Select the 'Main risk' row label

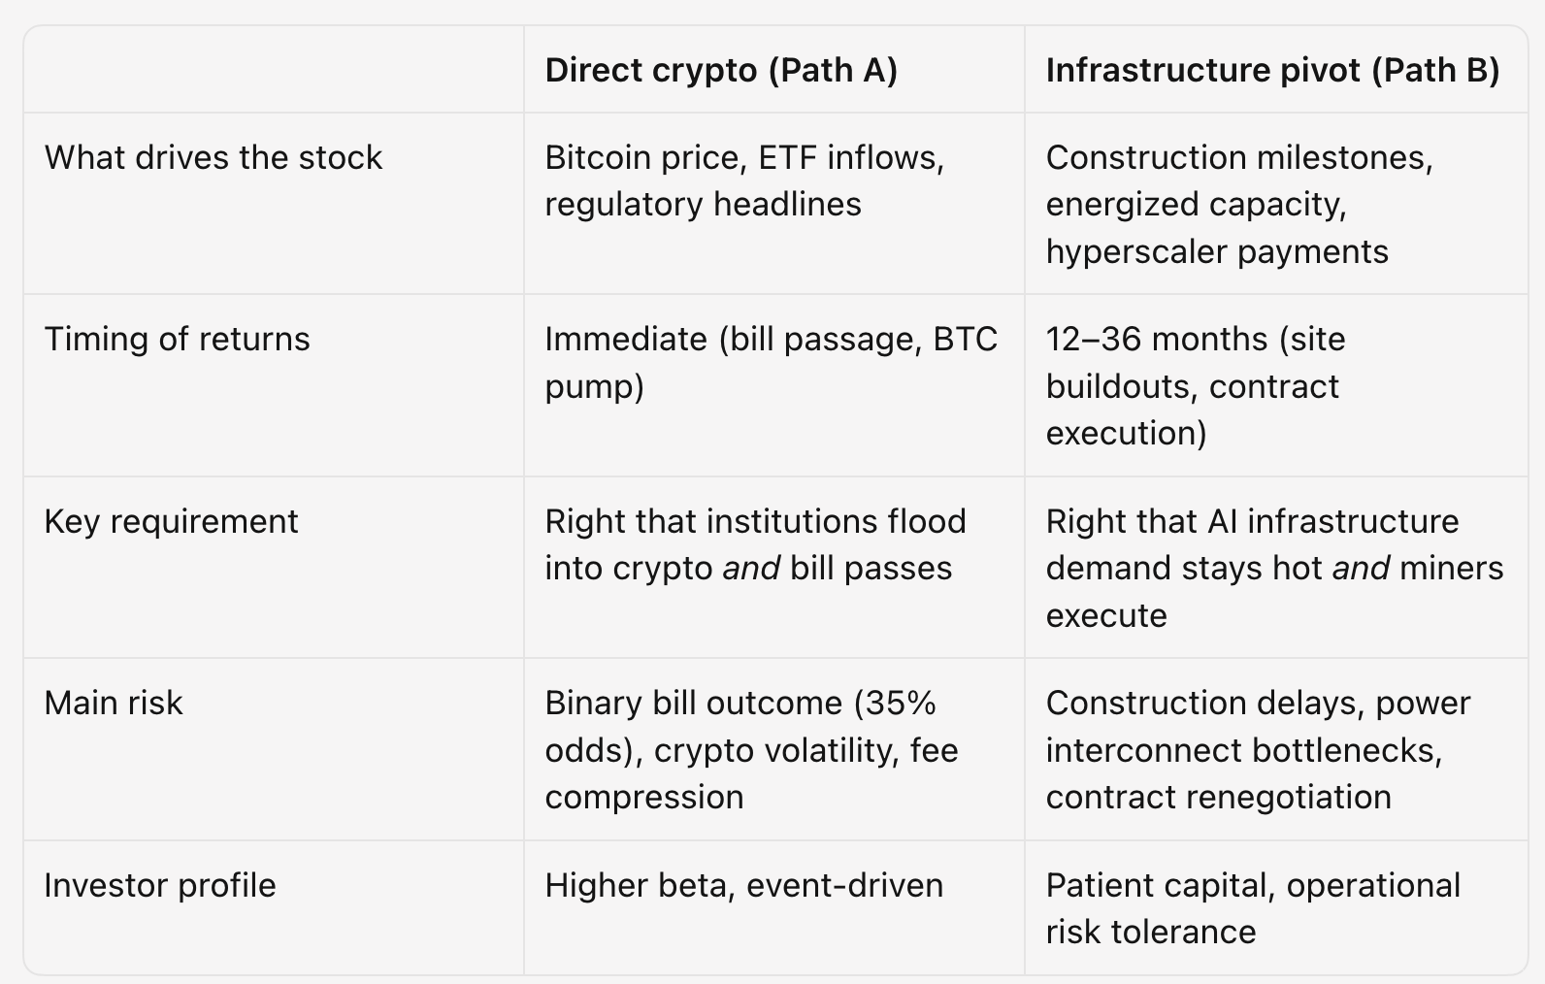pos(114,703)
